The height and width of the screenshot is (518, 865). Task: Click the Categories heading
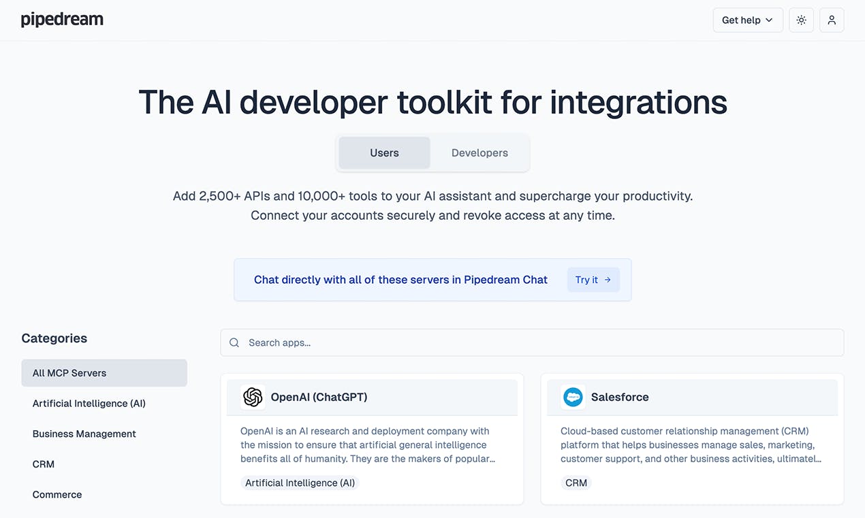click(x=54, y=338)
